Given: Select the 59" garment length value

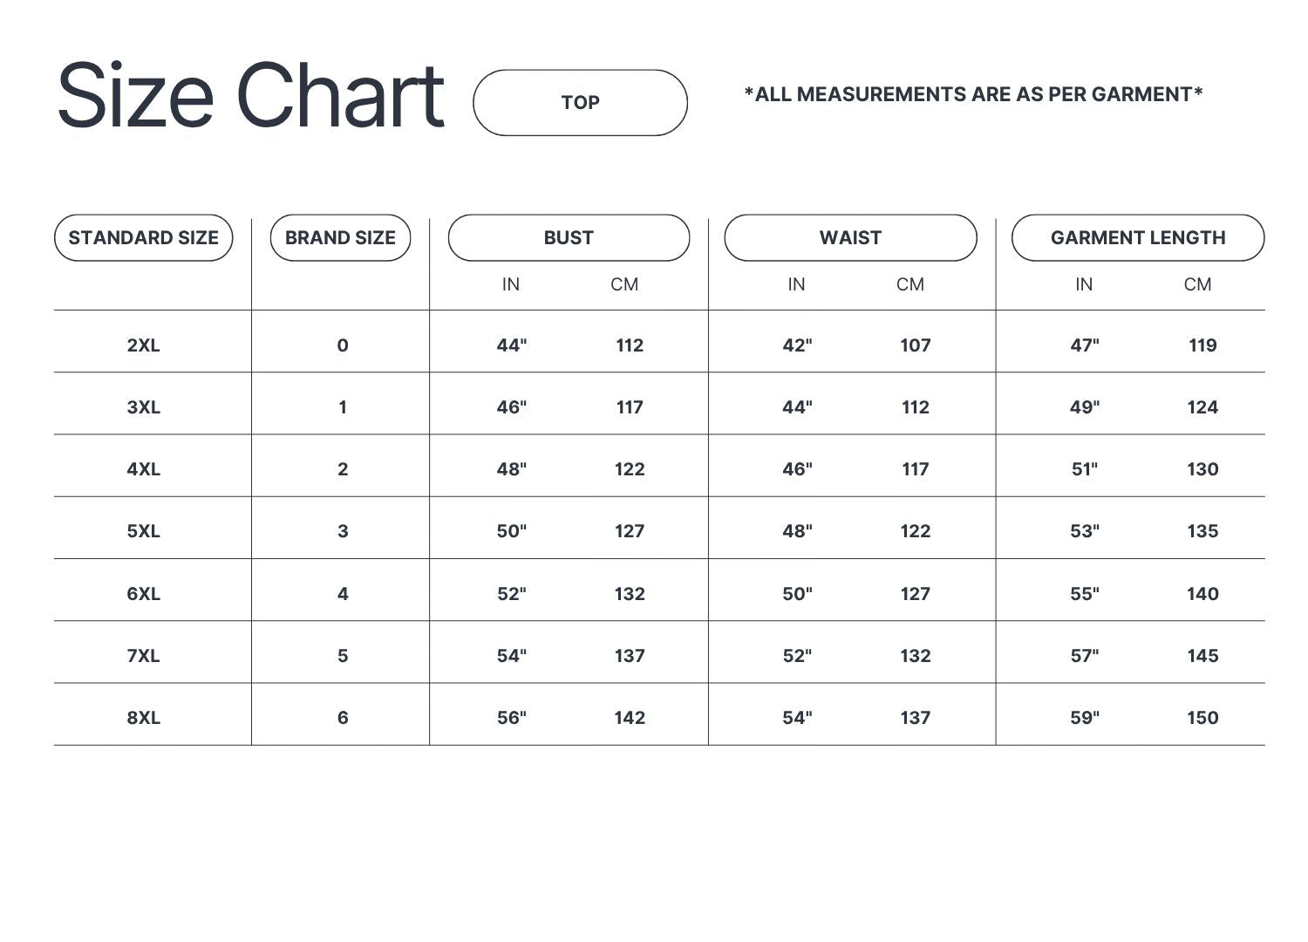Looking at the screenshot, I should [x=1085, y=718].
